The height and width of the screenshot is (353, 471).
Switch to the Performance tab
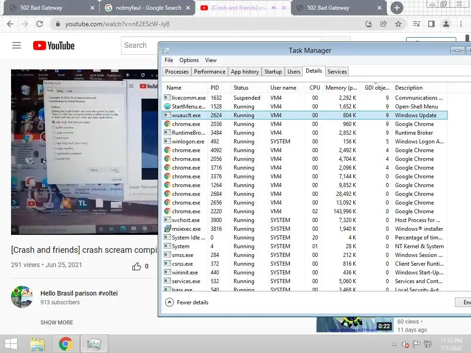click(210, 71)
